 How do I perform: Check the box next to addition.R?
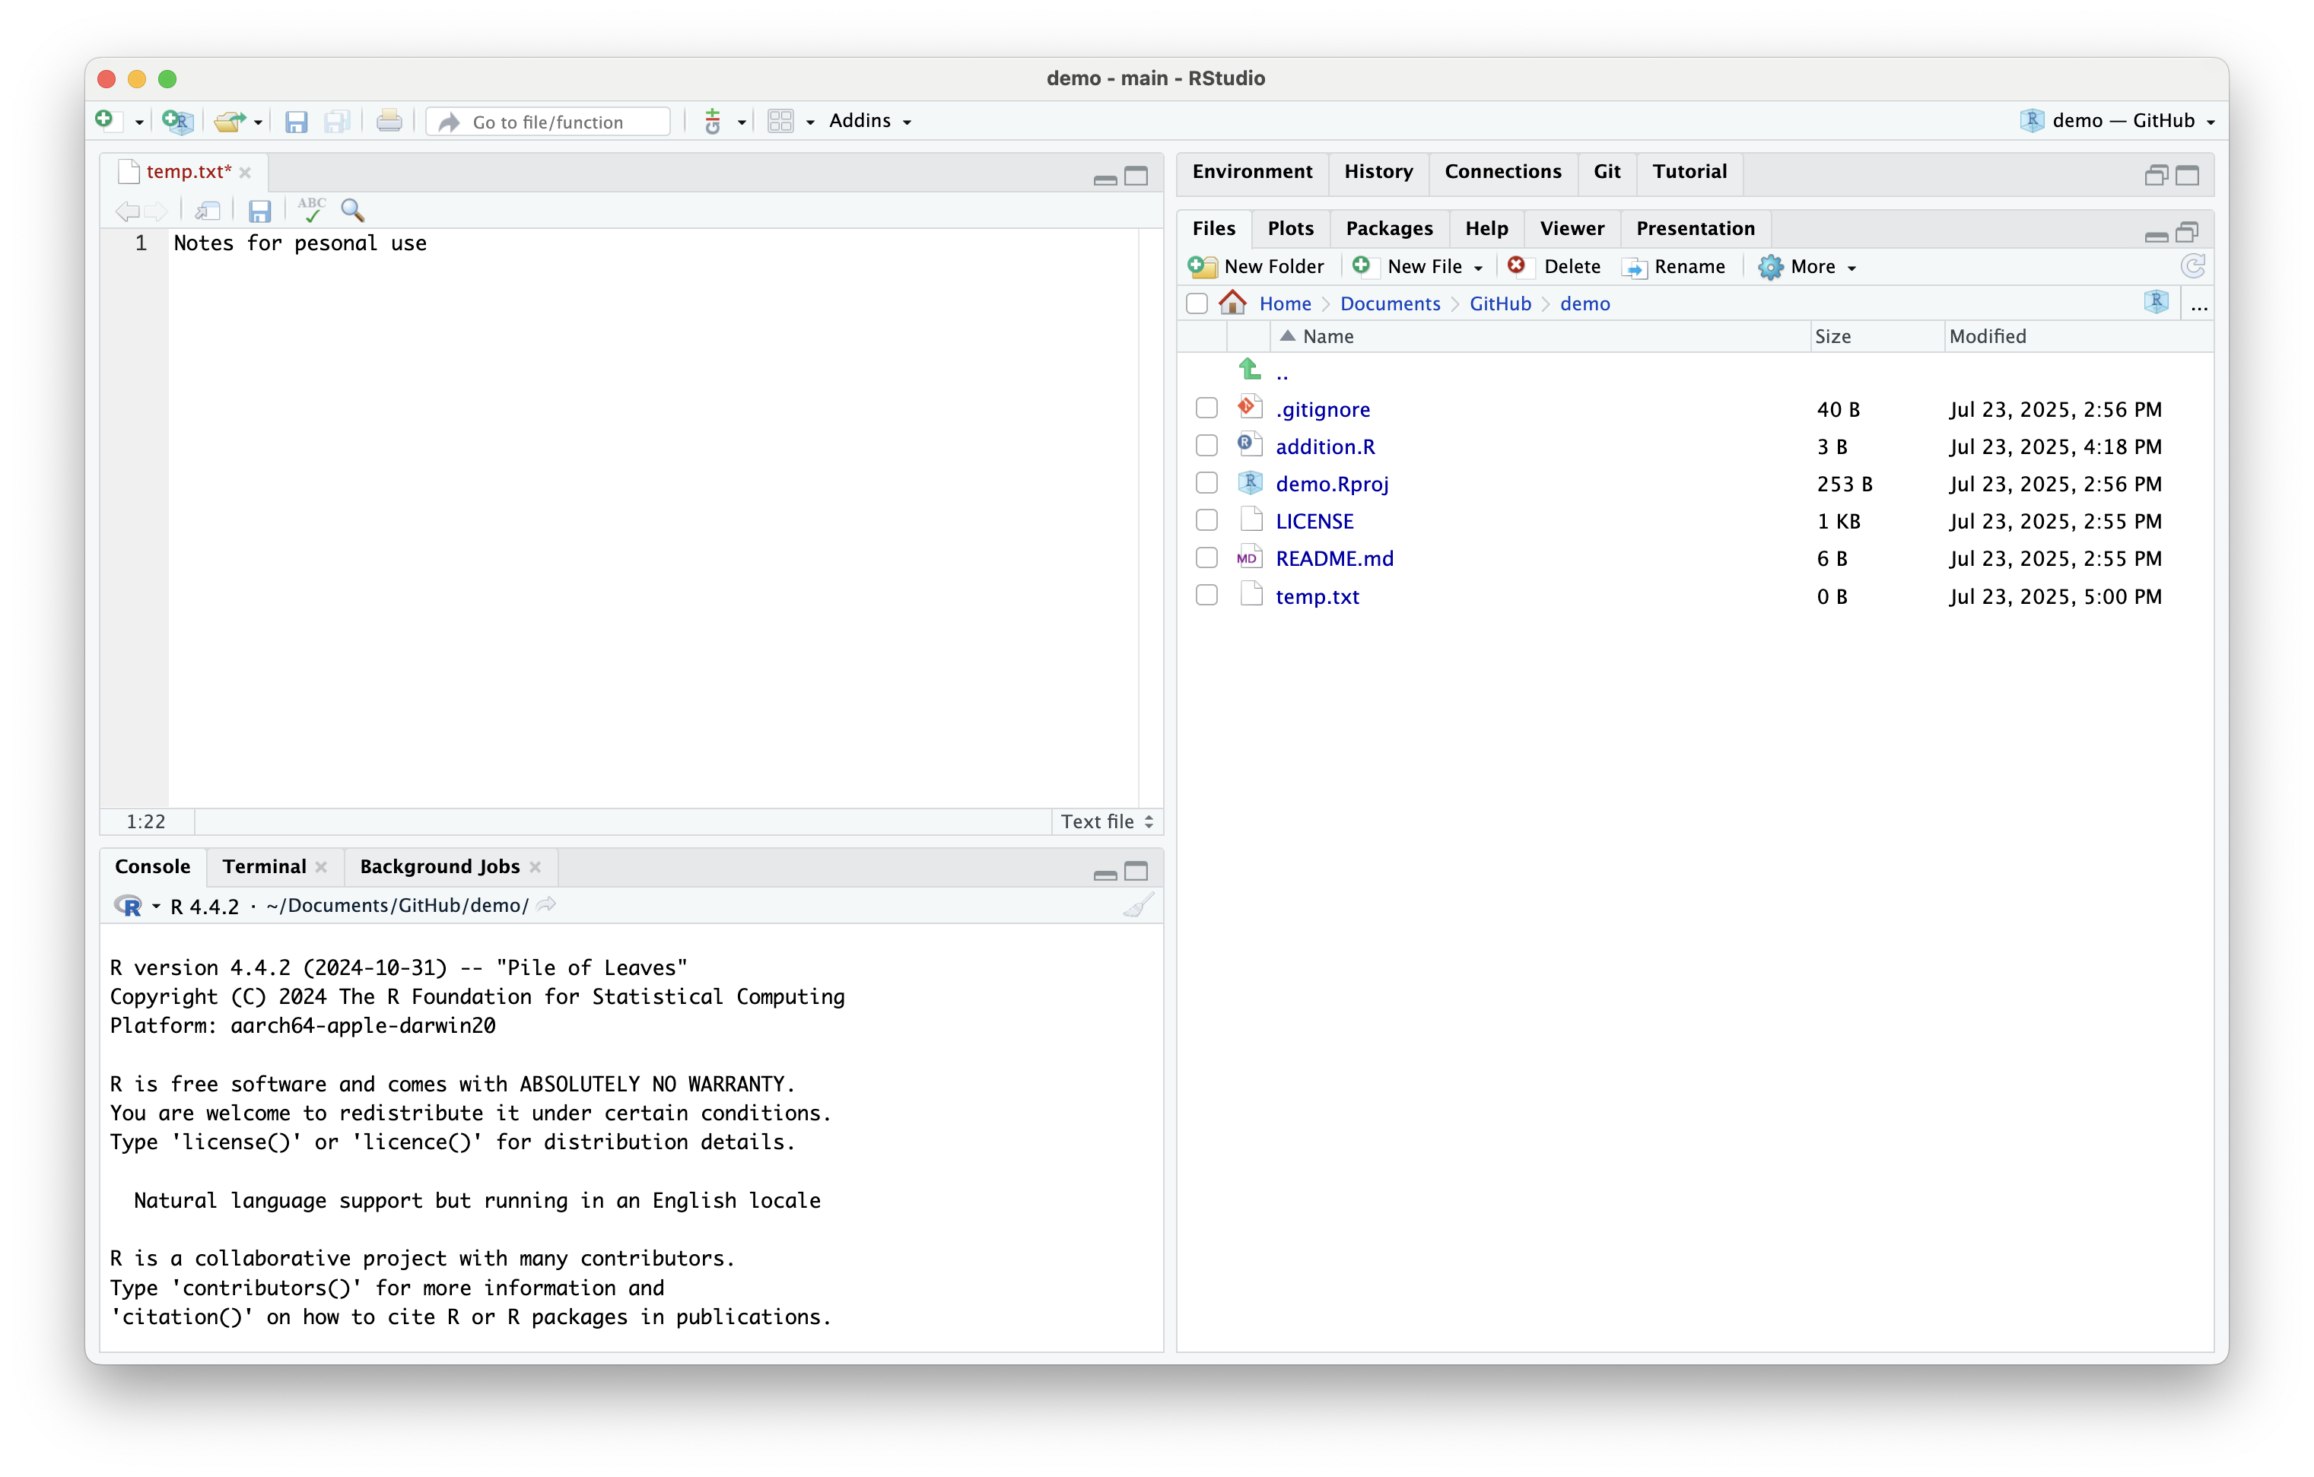(x=1206, y=446)
